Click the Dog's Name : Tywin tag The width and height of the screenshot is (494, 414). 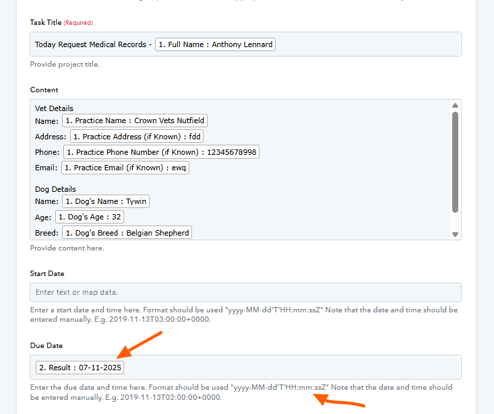[x=105, y=201]
